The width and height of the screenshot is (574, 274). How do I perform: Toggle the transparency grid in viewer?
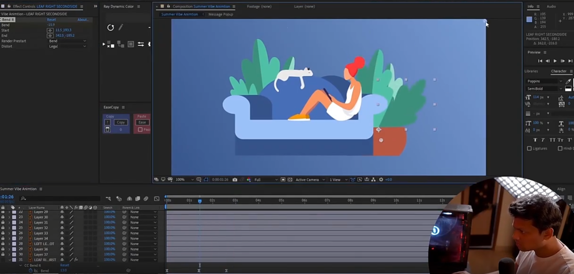point(290,179)
